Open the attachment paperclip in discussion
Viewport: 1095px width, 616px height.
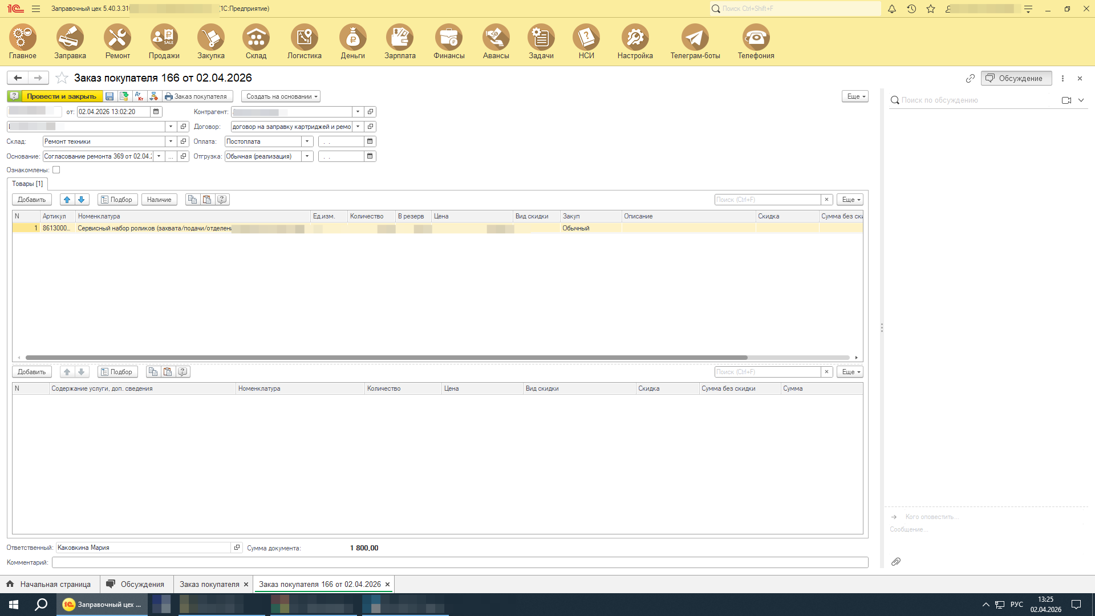point(896,562)
